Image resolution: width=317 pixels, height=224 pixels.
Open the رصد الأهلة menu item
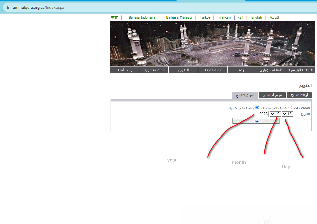[124, 70]
